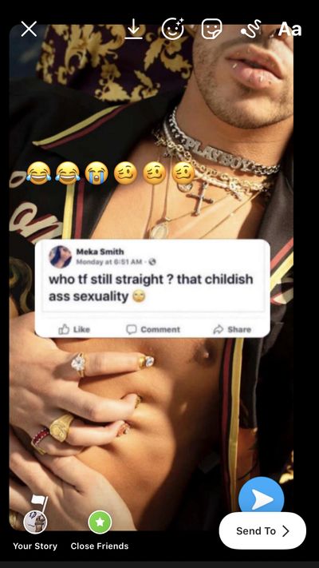This screenshot has width=319, height=568.
Task: Open face effects with the sparkle smiley
Action: pos(172,28)
